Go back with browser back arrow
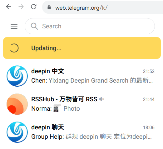 (x=8, y=7)
